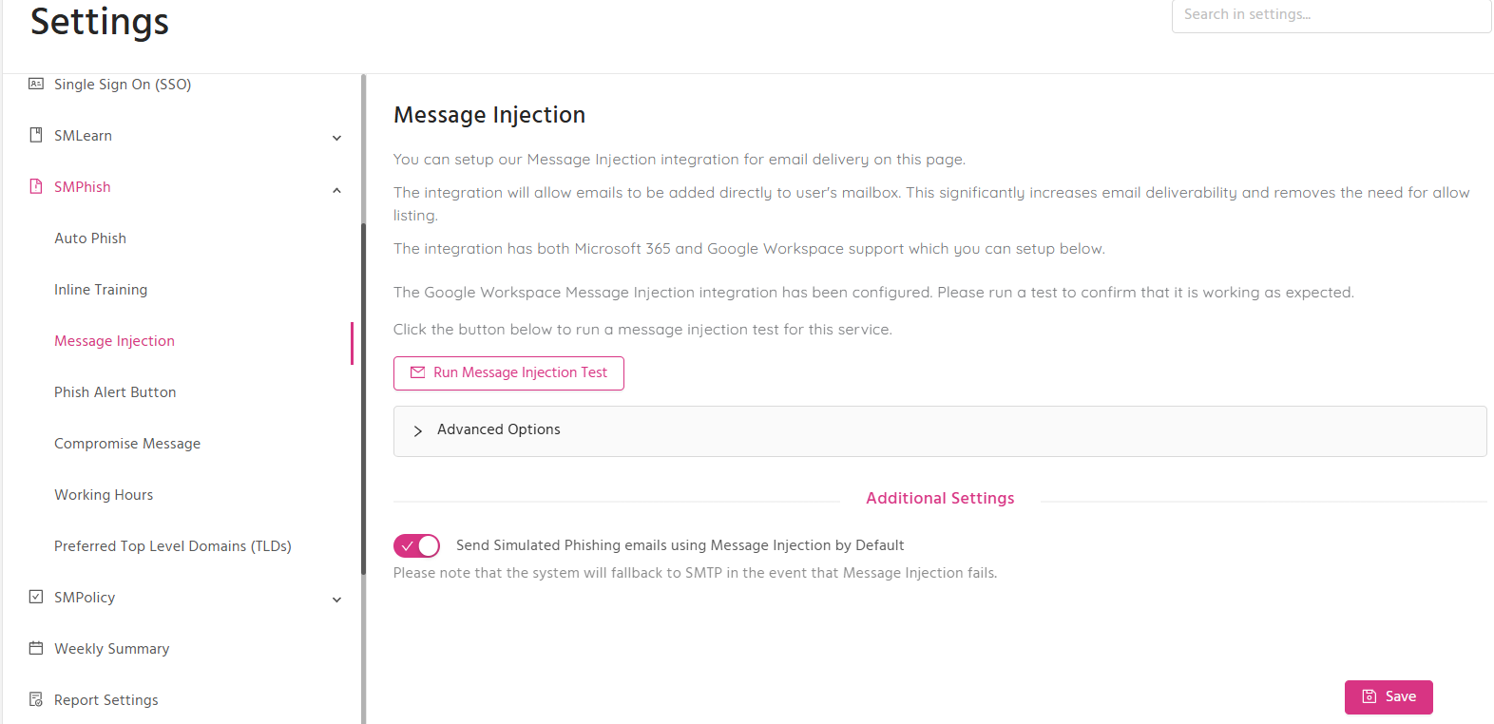1494x724 pixels.
Task: Click the Weekly Summary calendar icon
Action: click(36, 648)
